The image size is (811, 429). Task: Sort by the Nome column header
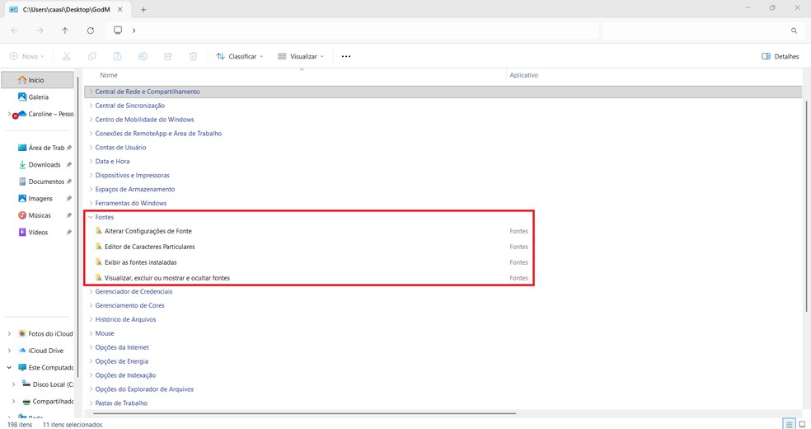[109, 75]
